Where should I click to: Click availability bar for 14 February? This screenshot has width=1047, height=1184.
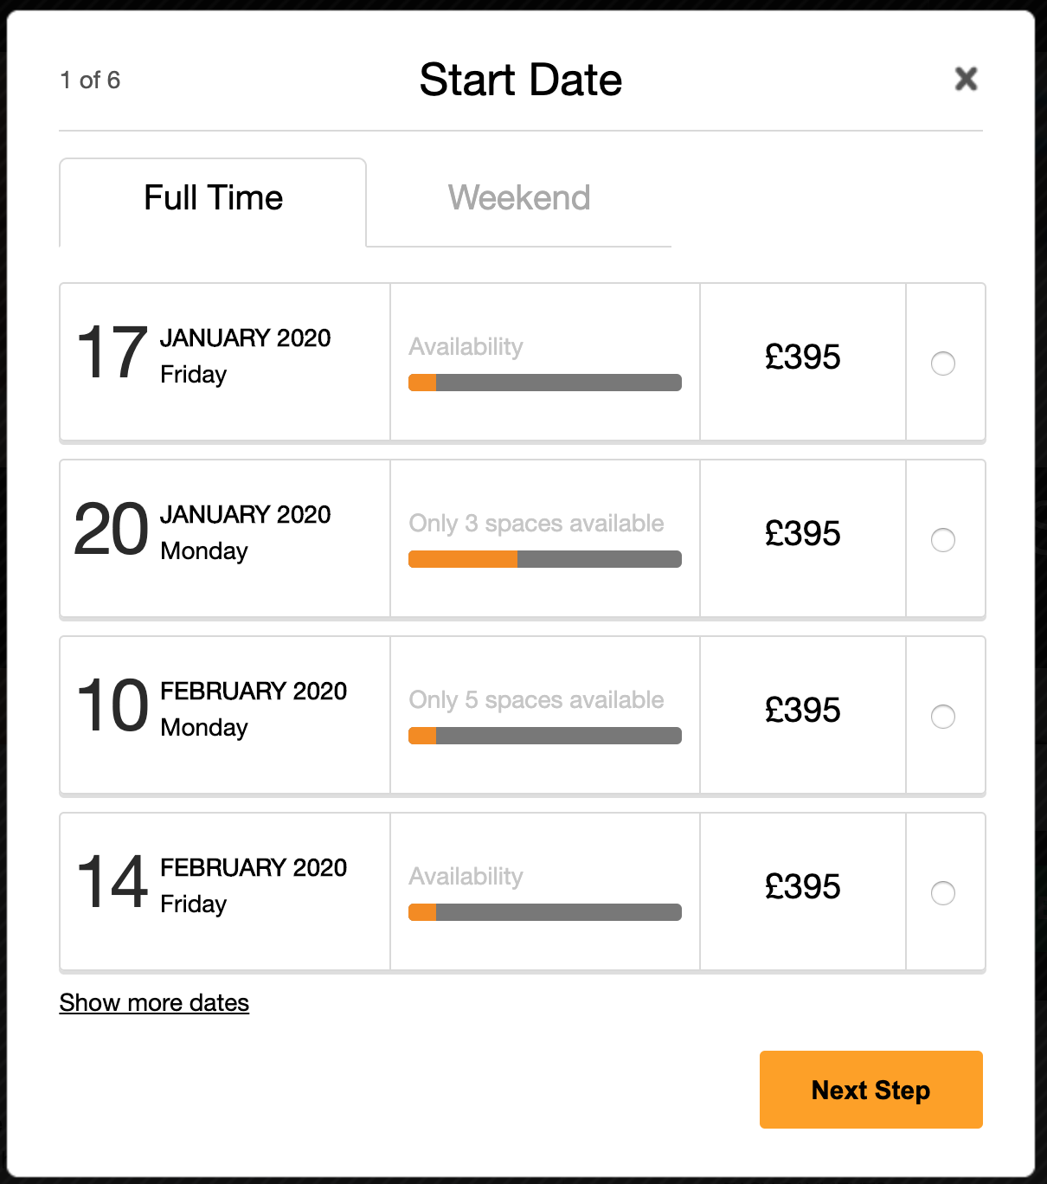click(545, 912)
